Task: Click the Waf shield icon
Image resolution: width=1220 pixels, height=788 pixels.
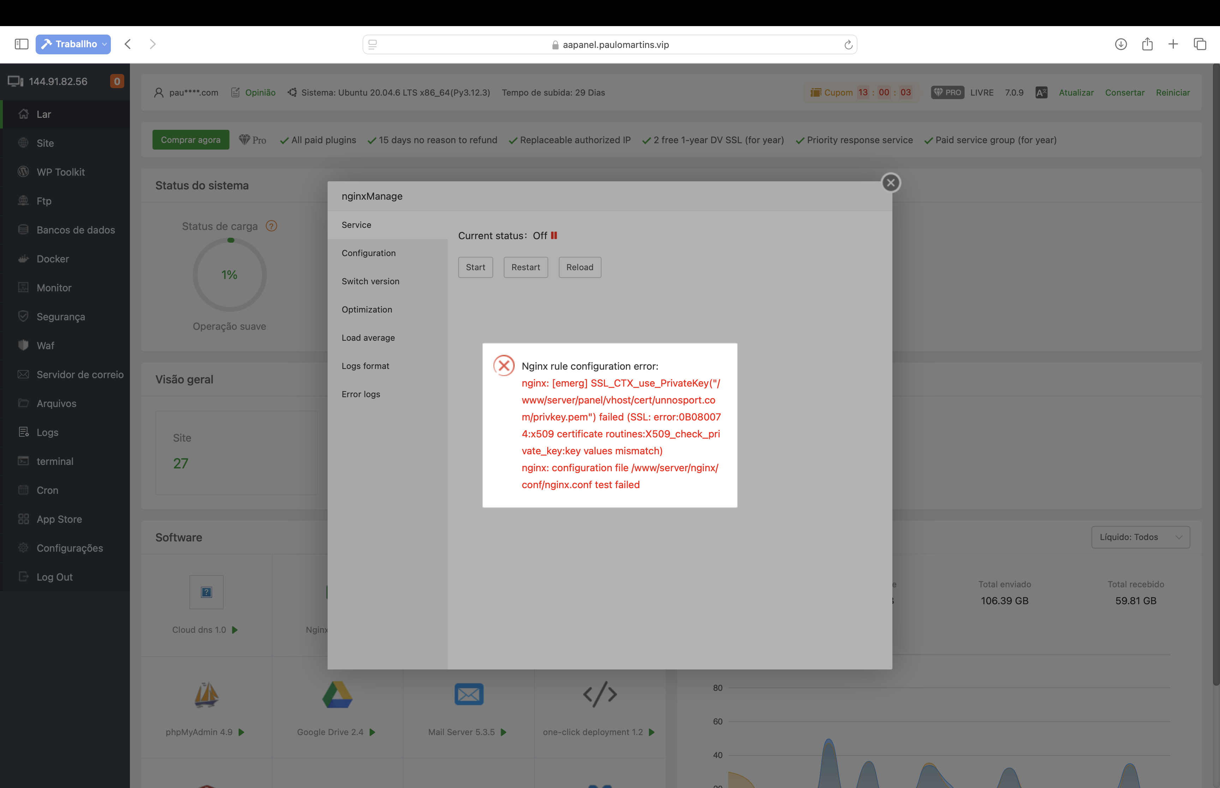Action: [x=23, y=345]
